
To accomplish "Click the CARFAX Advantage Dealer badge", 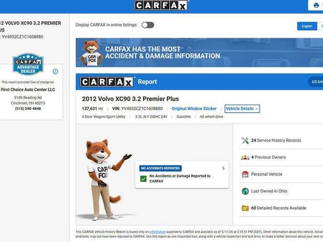I will (x=28, y=64).
